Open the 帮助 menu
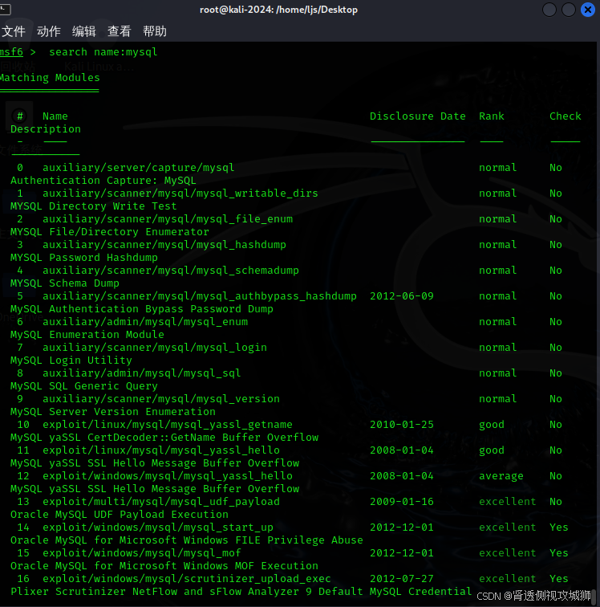 (155, 31)
